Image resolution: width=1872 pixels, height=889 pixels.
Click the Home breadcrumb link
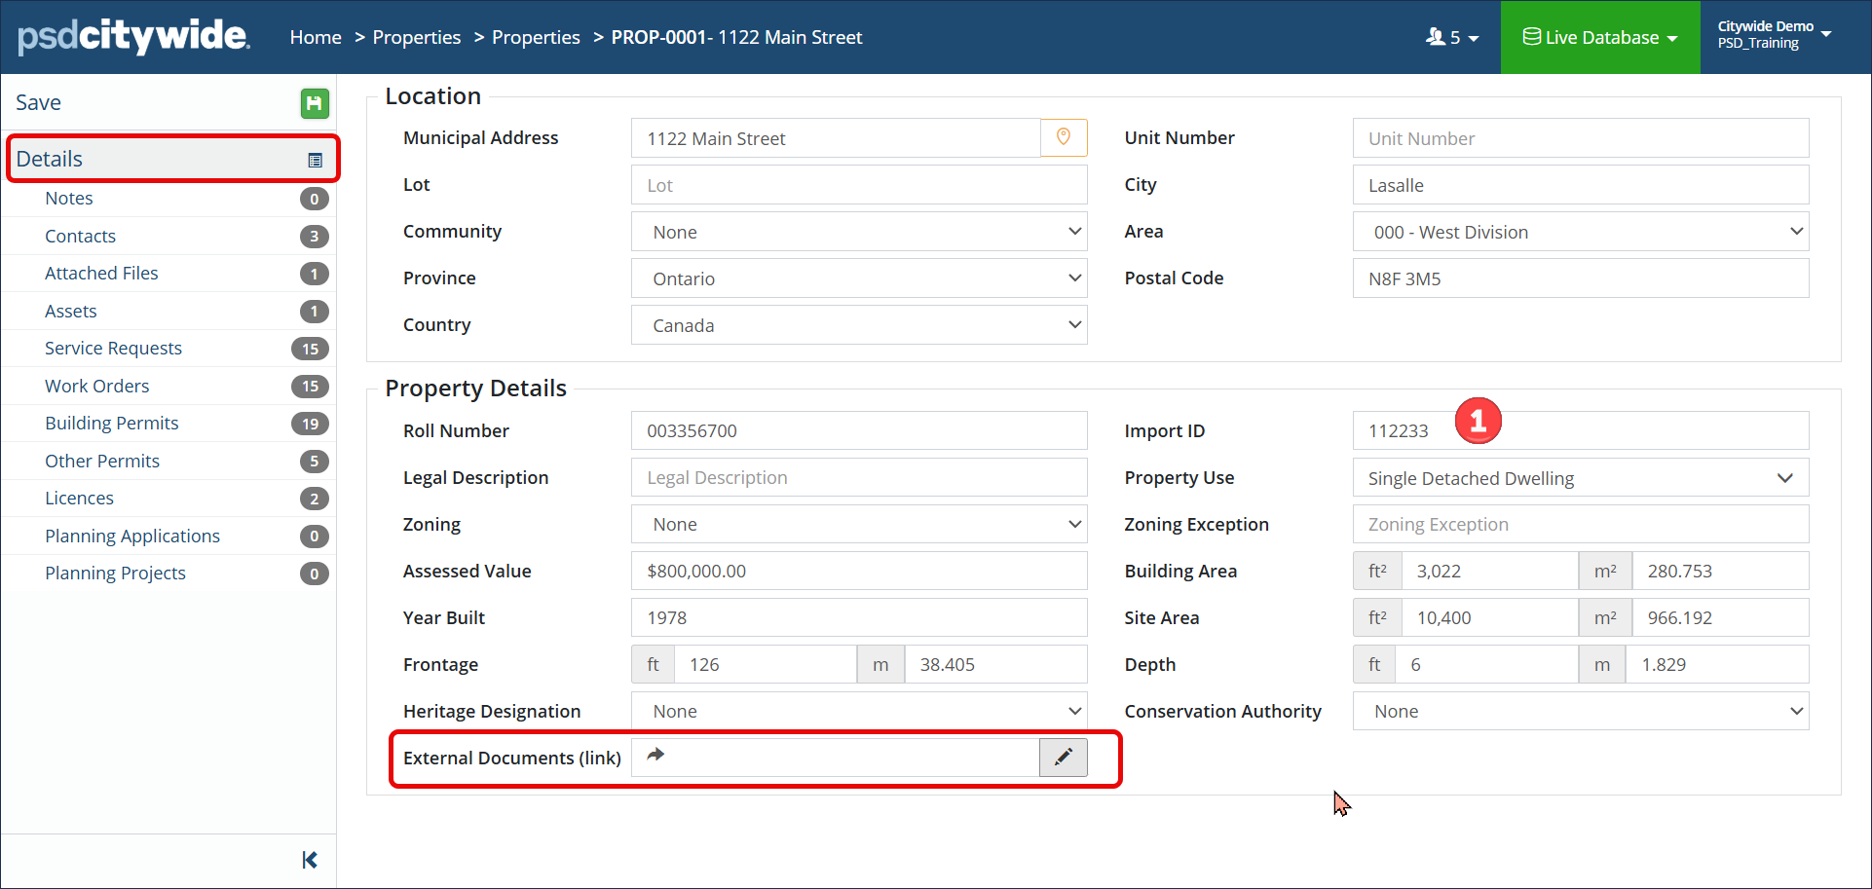click(x=316, y=37)
